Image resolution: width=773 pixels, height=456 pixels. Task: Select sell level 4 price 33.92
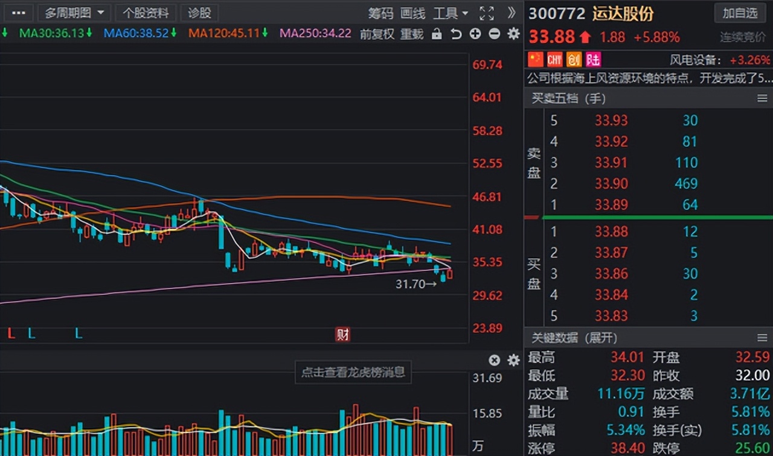point(611,142)
